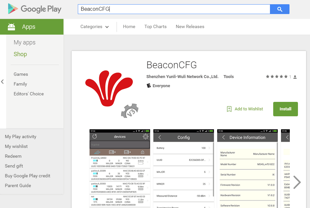
Task: Browse the Games category
Action: [x=21, y=74]
